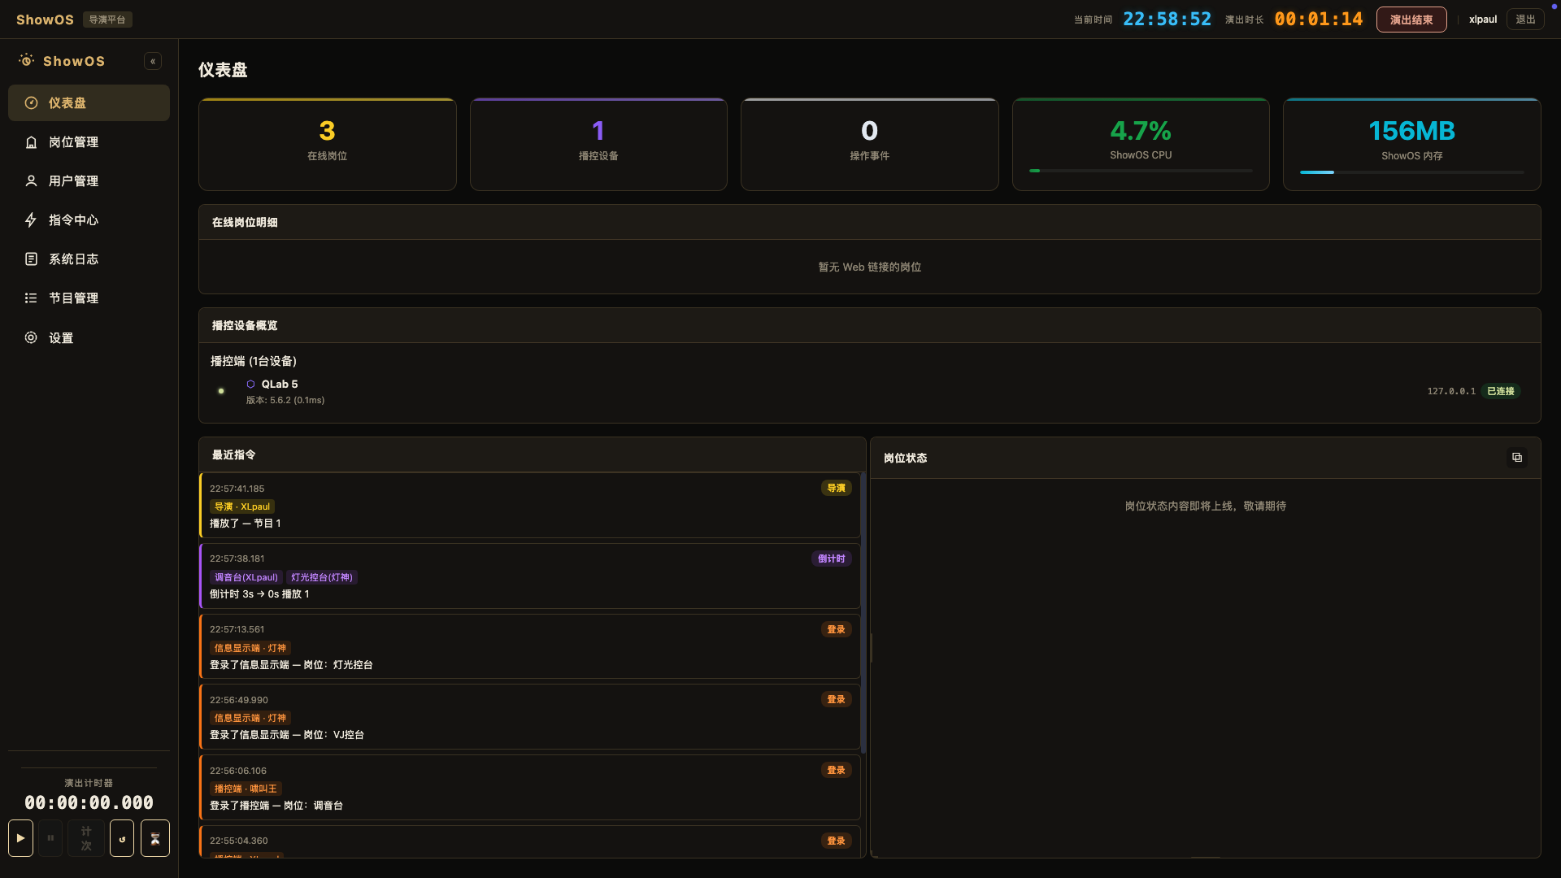Open 用户管理 in the sidebar
The width and height of the screenshot is (1561, 878).
pos(89,181)
